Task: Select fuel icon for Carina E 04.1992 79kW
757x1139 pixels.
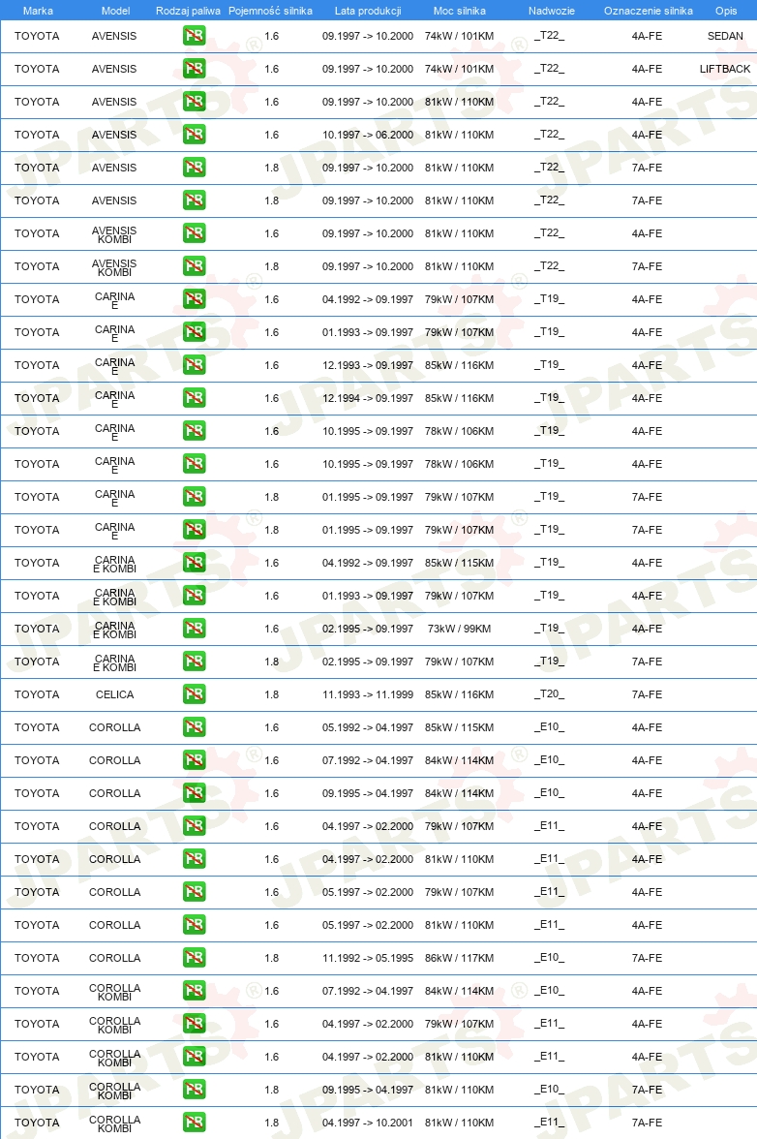Action: (x=194, y=299)
